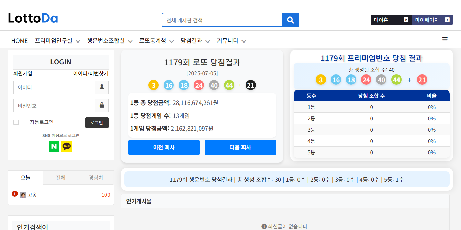
Task: Expand the 로또통계청 dropdown menu
Action: pos(156,41)
